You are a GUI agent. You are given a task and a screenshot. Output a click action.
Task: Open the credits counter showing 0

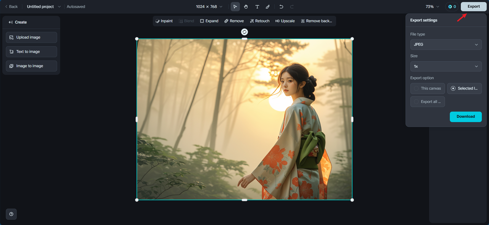click(452, 6)
